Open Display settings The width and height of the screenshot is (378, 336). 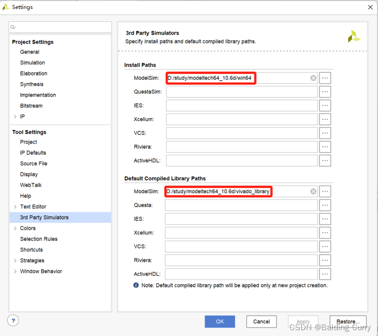click(29, 174)
